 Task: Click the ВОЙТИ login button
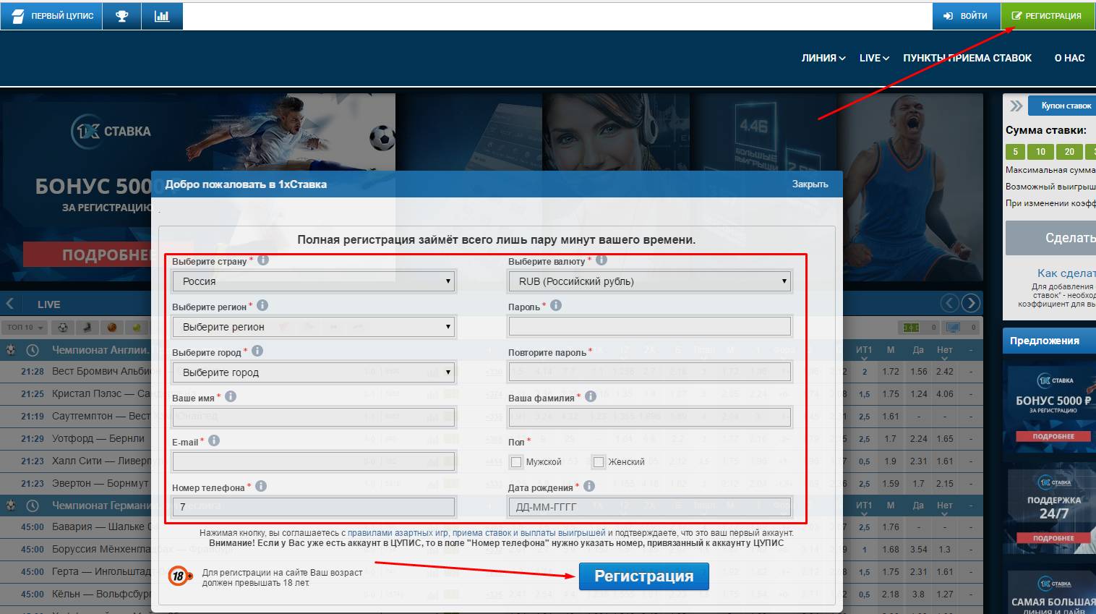(966, 16)
